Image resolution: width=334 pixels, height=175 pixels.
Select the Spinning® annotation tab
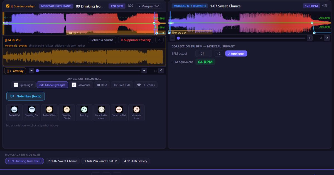pos(23,85)
